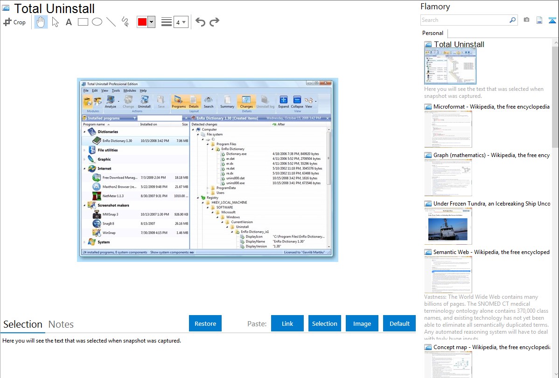The height and width of the screenshot is (378, 559).
Task: Switch to the Notes tab
Action: coord(61,324)
